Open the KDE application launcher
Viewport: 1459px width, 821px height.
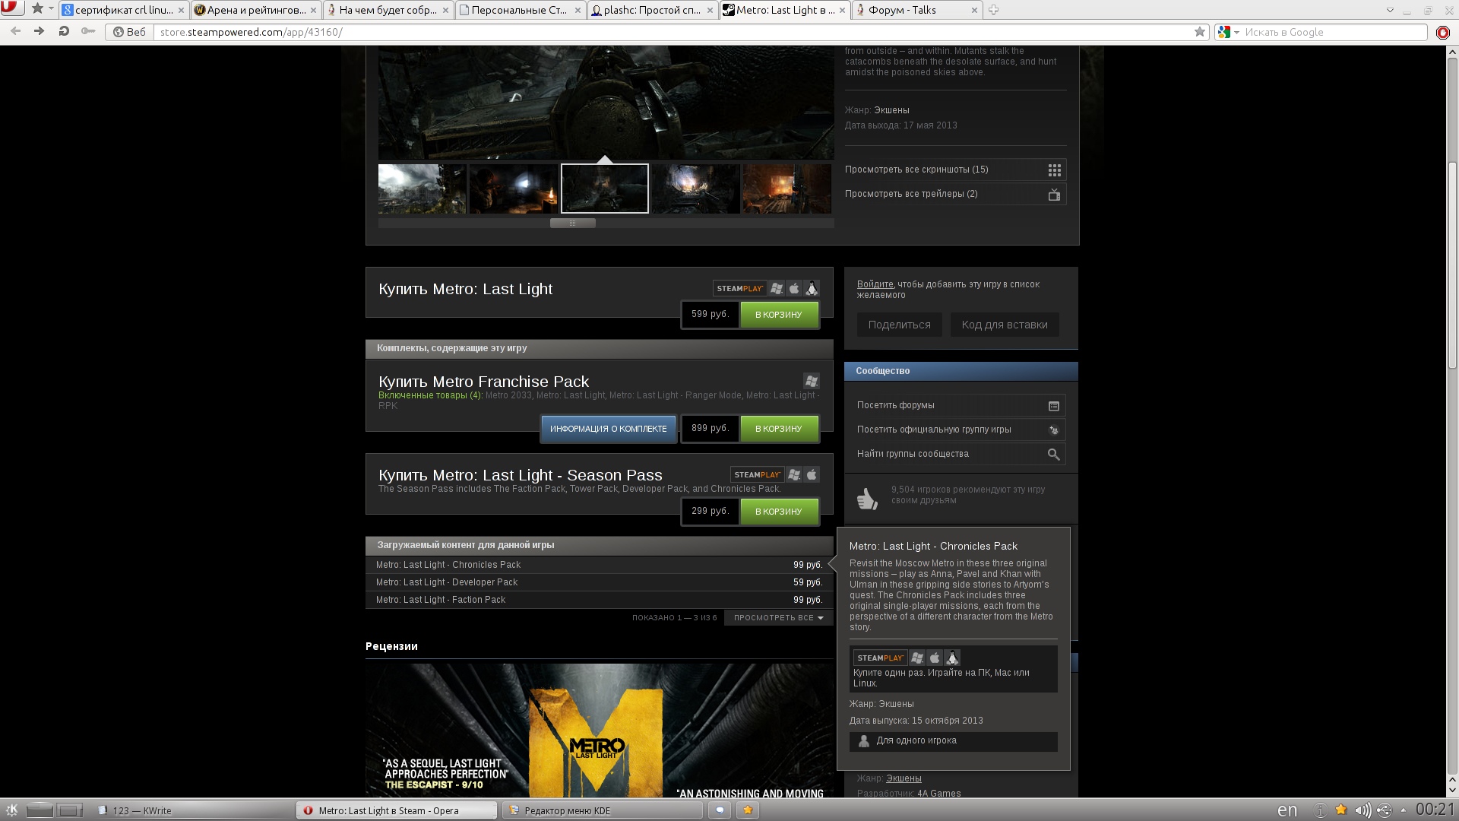pyautogui.click(x=11, y=810)
